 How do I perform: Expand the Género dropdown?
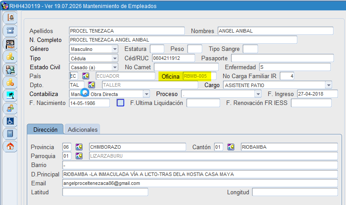coord(115,49)
